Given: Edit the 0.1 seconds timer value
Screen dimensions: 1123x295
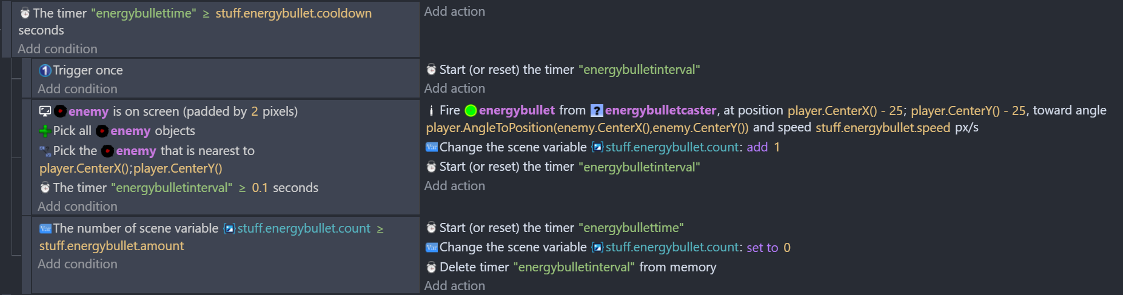Looking at the screenshot, I should pos(260,188).
